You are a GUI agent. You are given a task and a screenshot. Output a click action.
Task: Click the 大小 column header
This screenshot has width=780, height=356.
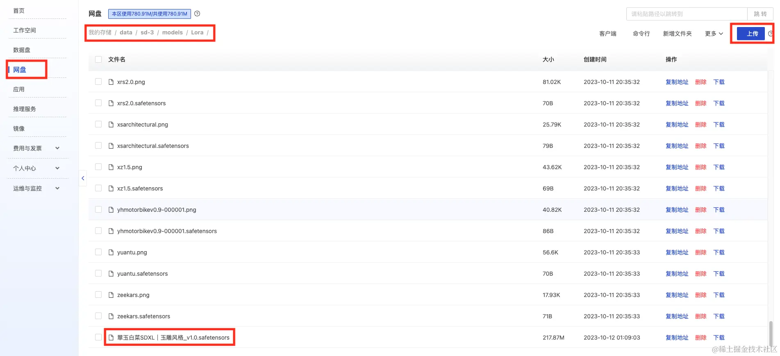548,59
